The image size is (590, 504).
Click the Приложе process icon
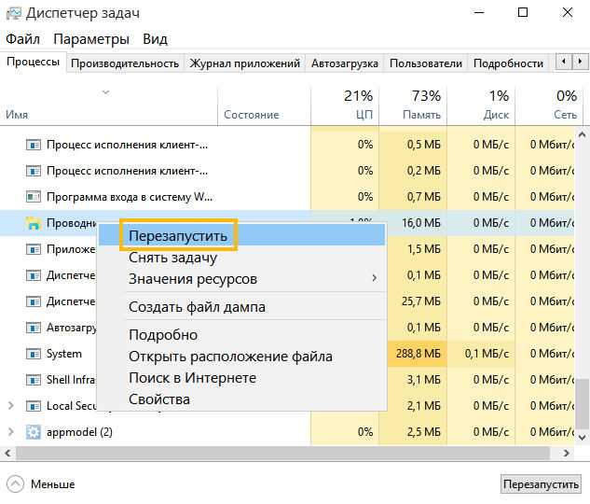34,249
